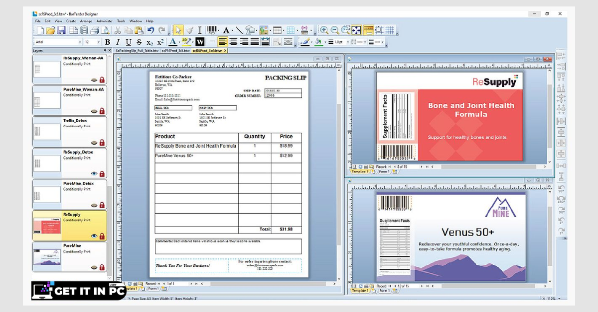Select the Text object tool (A)
The image size is (598, 312).
point(226,30)
